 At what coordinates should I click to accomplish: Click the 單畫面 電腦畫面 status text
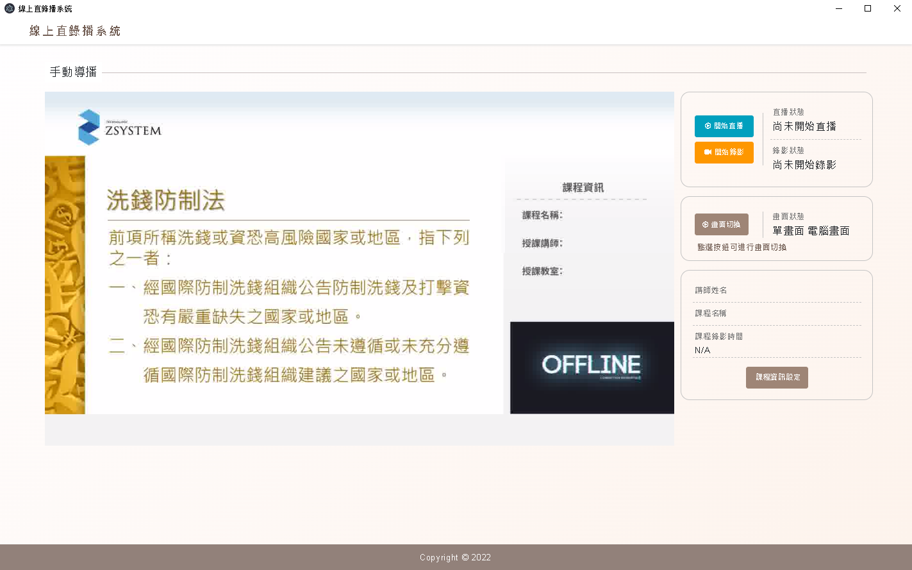coord(811,231)
